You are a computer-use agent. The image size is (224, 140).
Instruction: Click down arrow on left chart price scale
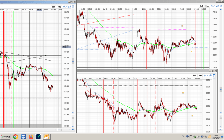click(73, 113)
